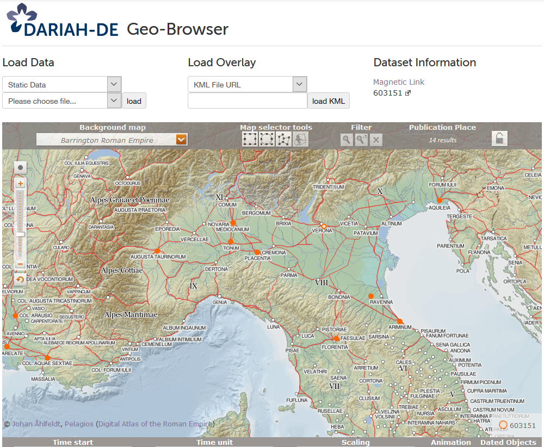
Task: Click the 'Publication Place' label
Action: click(x=442, y=127)
